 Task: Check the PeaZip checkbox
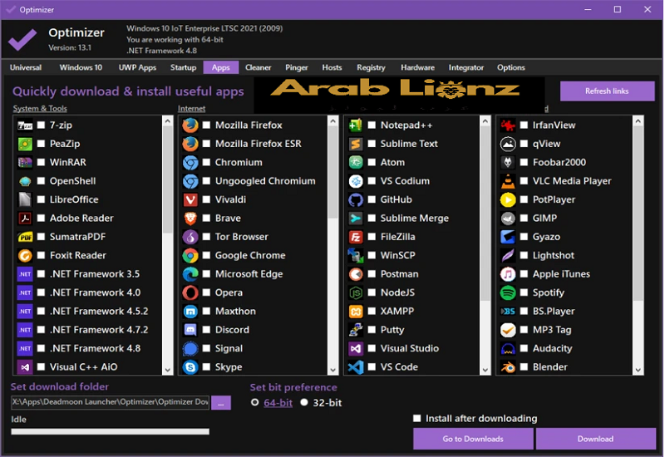41,144
